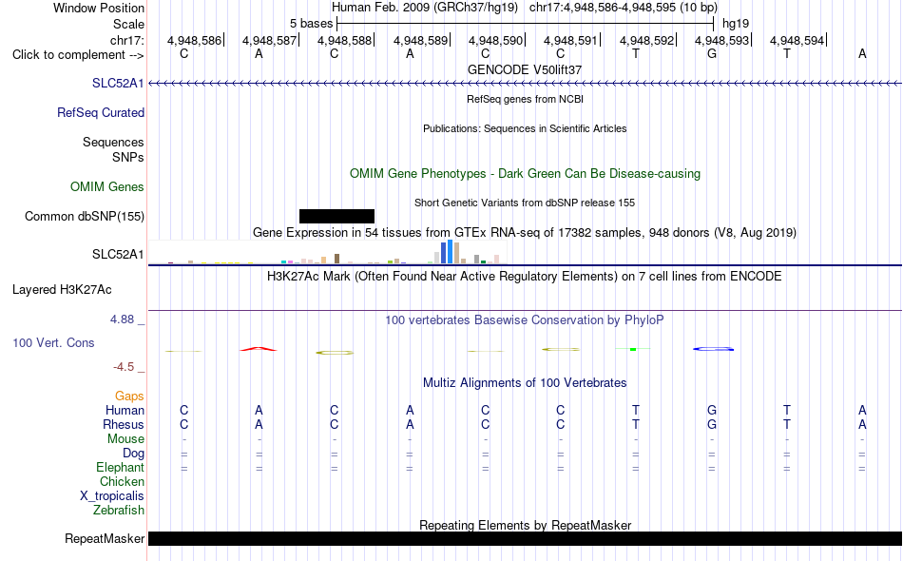Open the OMIM Genes track label

pos(107,187)
